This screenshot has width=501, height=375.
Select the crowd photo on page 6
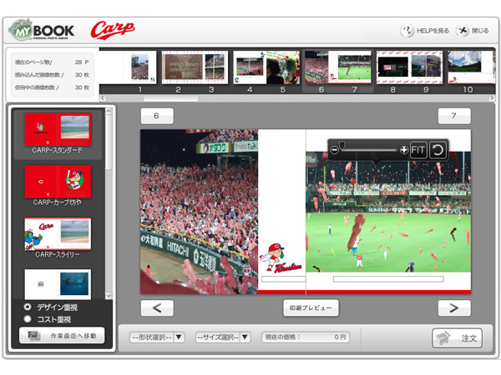[199, 212]
